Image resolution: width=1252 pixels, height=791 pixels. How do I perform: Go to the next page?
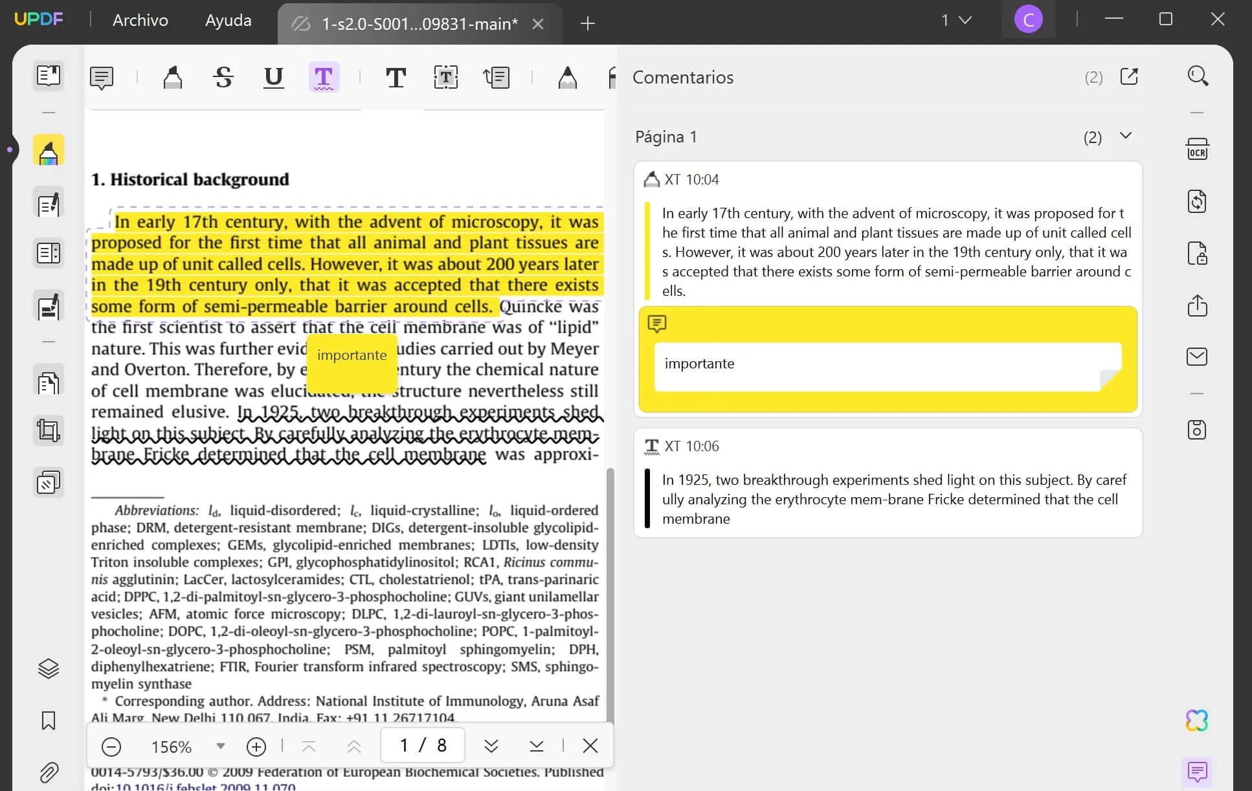[491, 746]
